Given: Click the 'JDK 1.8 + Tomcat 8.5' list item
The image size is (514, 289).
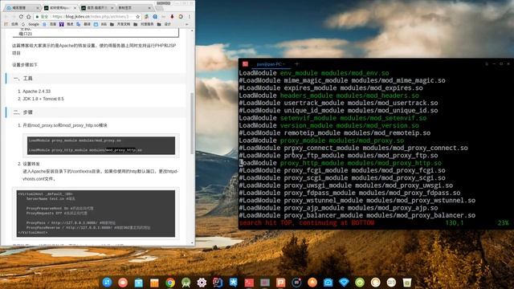Looking at the screenshot, I should 43,99.
